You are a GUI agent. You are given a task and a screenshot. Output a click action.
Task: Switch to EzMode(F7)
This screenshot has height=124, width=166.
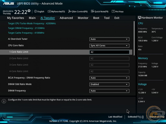[136, 117]
